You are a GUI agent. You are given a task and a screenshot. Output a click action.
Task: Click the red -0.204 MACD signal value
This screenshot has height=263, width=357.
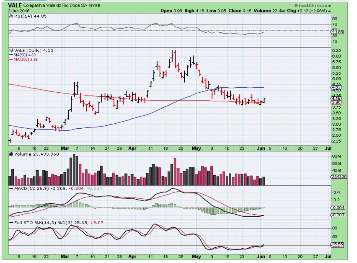pos(76,188)
